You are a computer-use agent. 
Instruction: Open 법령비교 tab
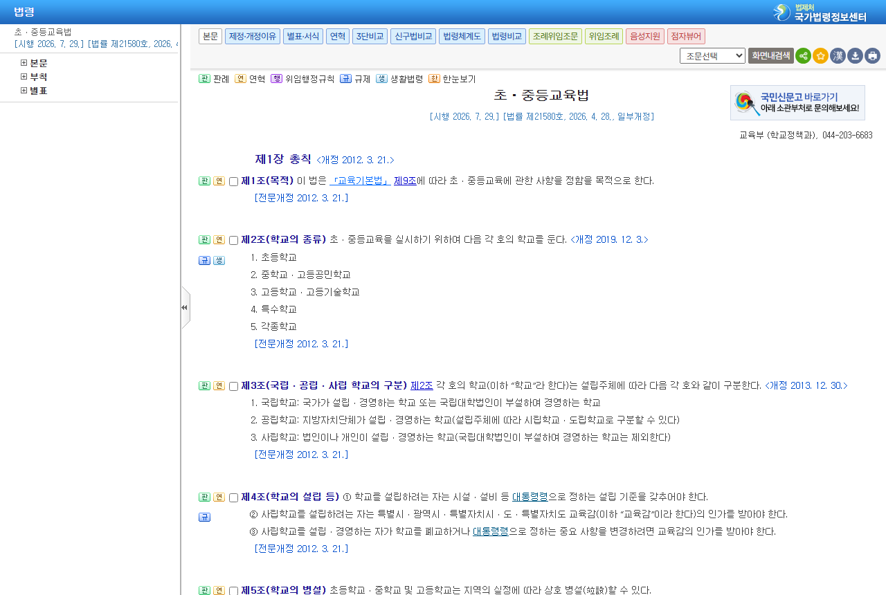point(507,37)
